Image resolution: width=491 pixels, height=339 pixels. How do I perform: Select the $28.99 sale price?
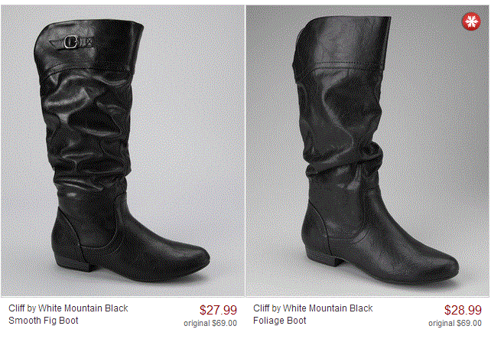coord(463,310)
